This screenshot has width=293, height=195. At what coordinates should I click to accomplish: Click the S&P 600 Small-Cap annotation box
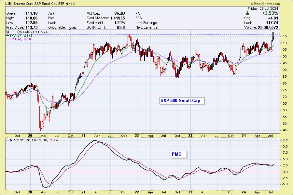coord(182,101)
